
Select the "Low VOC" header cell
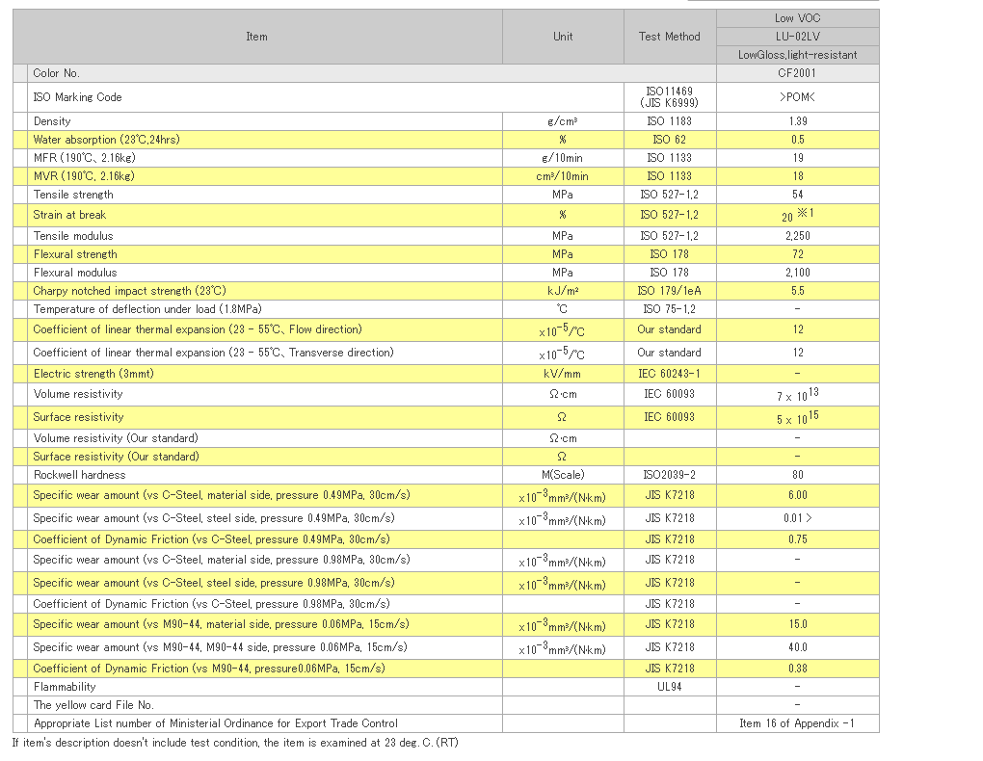[x=797, y=18]
